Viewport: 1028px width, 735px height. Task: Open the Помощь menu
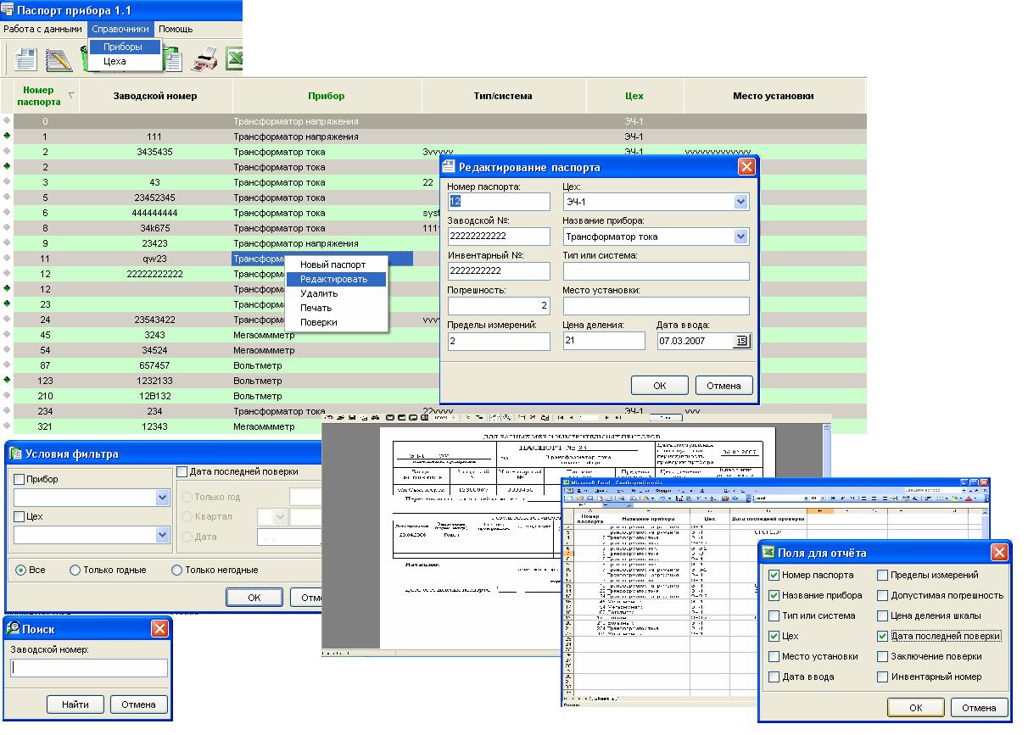point(176,29)
